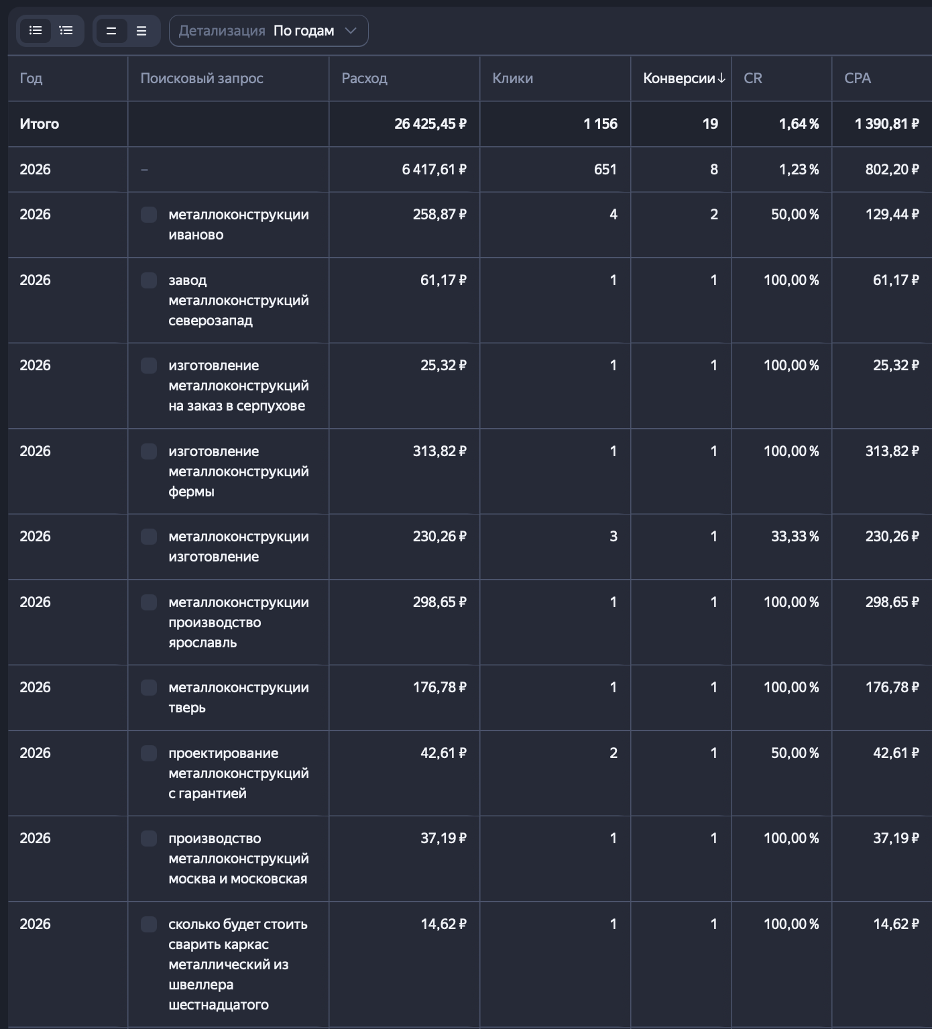This screenshot has width=932, height=1029.
Task: Click the Расход value 14,62 ₽
Action: 444,924
